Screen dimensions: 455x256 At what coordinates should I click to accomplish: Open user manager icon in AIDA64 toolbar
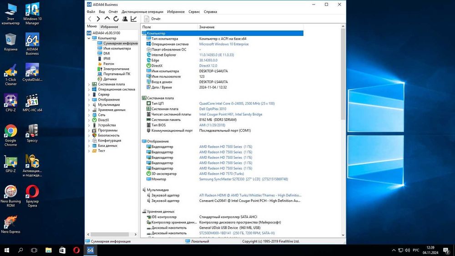click(125, 19)
